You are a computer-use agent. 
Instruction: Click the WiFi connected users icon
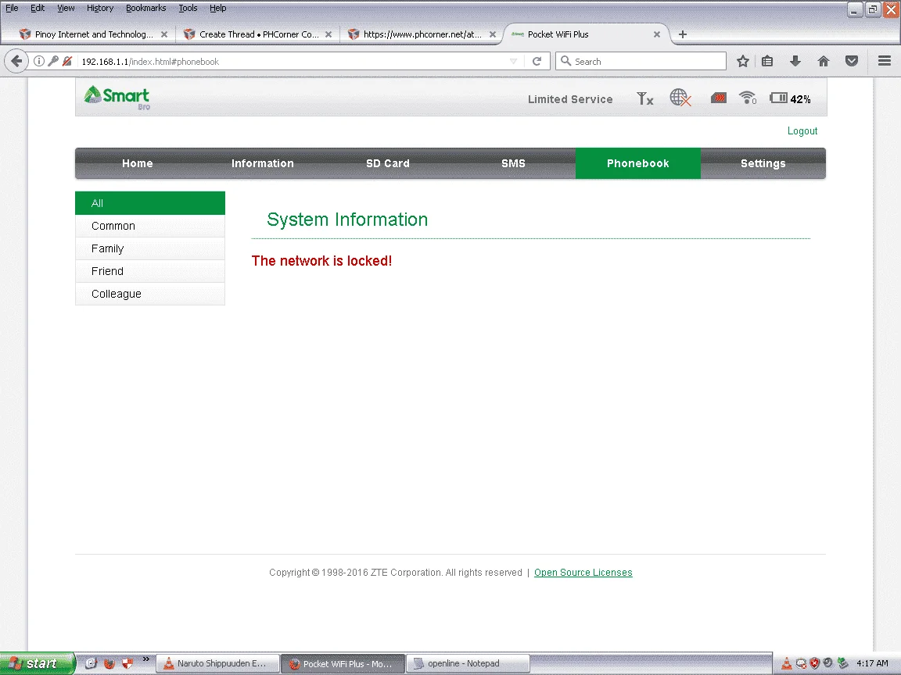748,98
